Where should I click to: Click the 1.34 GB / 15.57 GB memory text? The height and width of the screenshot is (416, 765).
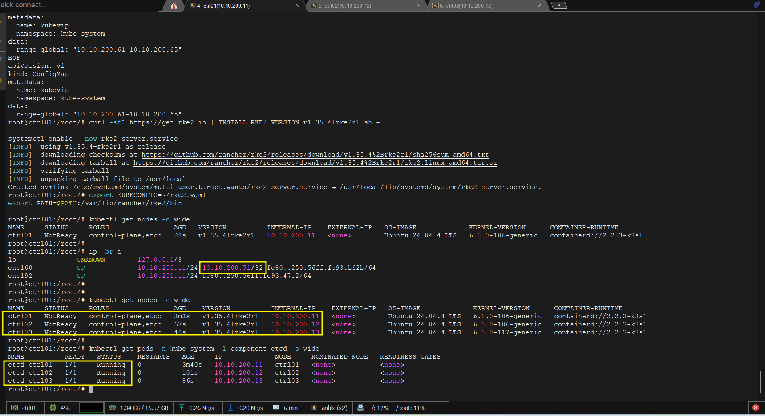pos(144,408)
